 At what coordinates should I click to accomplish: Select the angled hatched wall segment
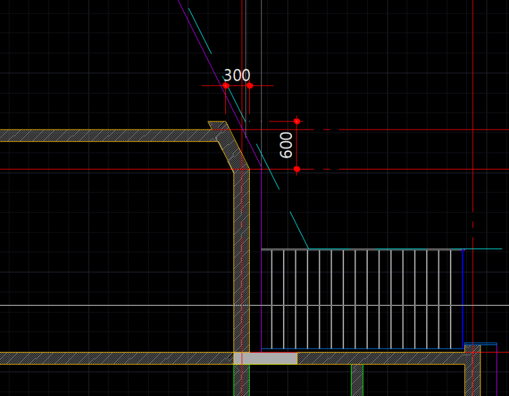(x=229, y=149)
